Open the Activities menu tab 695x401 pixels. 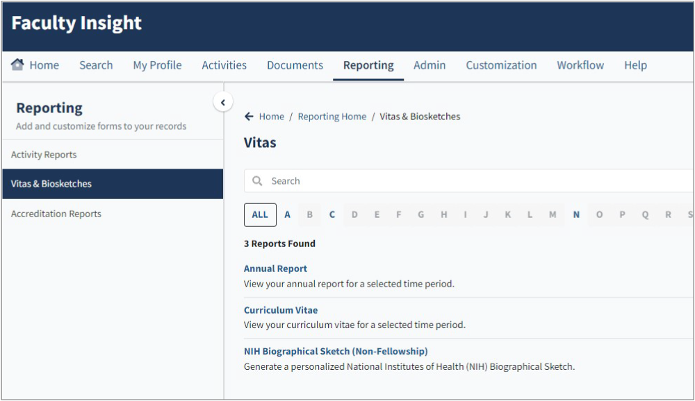point(224,65)
